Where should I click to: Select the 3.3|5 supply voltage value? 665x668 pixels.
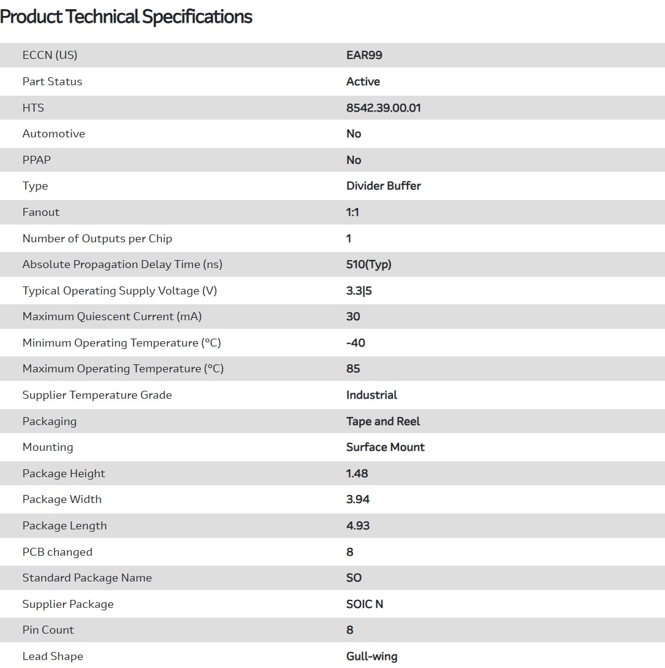click(359, 291)
